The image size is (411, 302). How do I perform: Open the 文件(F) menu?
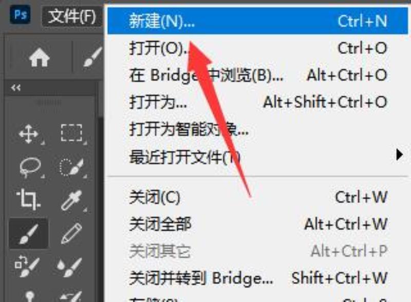coord(72,16)
